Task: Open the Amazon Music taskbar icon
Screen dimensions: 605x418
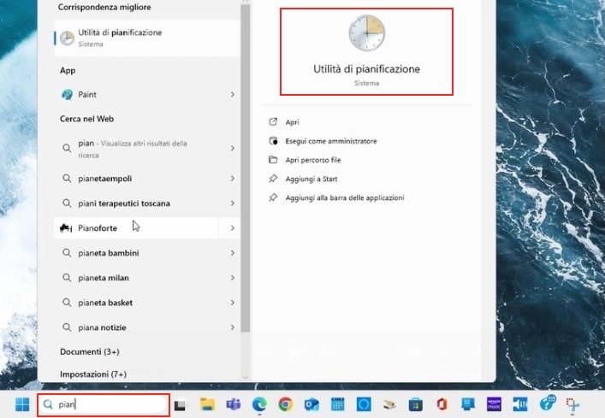Action: coord(495,404)
